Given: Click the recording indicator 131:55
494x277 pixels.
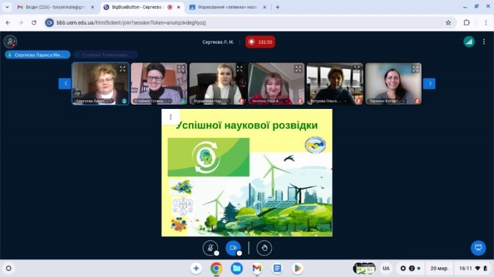Looking at the screenshot, I should [260, 42].
